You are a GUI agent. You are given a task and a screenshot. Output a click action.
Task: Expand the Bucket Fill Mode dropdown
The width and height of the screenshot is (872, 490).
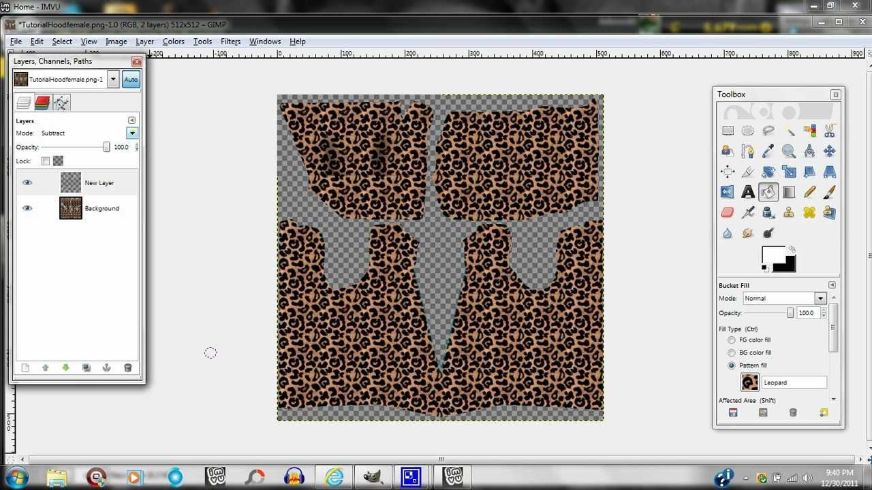(x=820, y=299)
